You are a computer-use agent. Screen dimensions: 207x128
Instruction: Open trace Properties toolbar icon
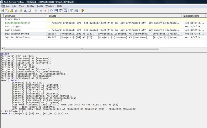[x=21, y=11]
